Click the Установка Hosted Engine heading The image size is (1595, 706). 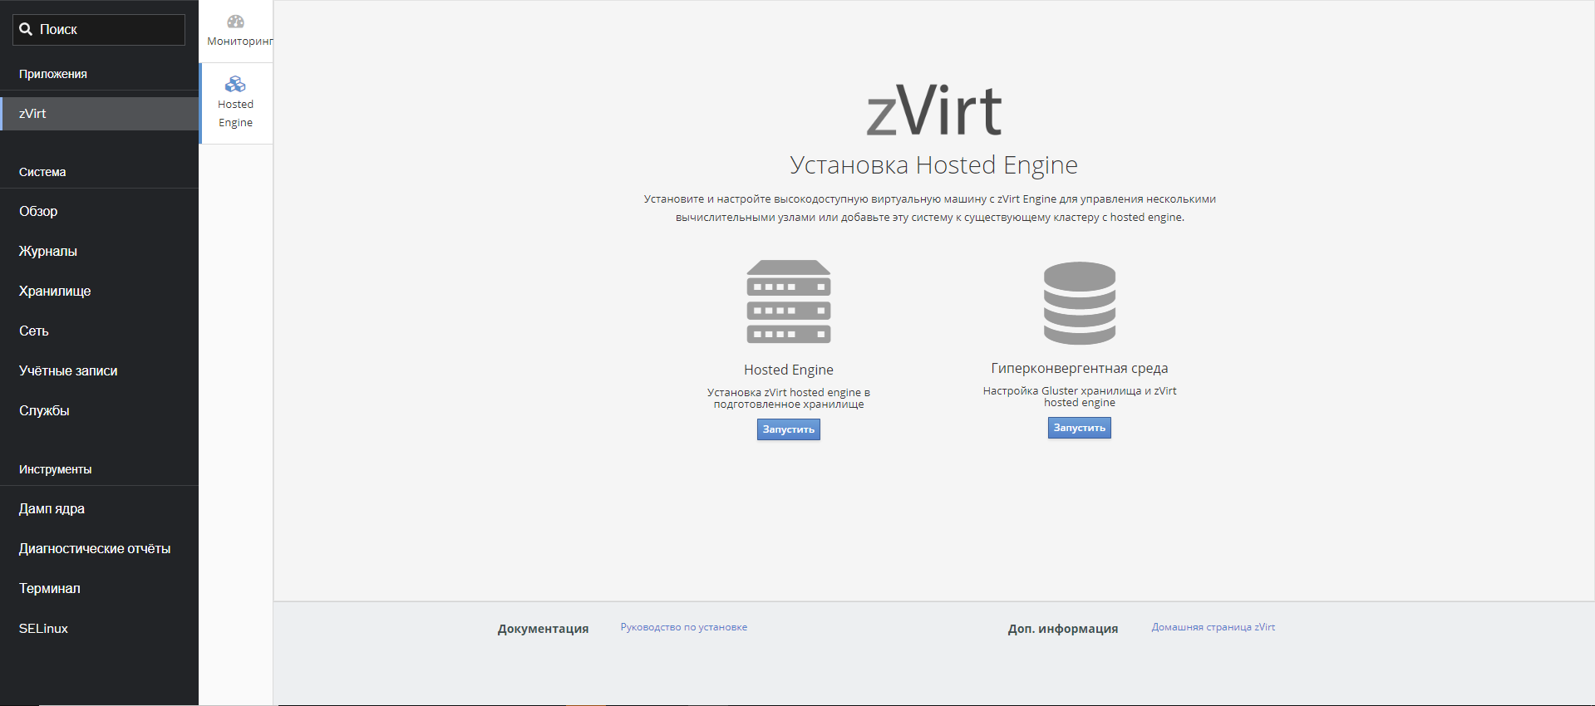point(933,165)
